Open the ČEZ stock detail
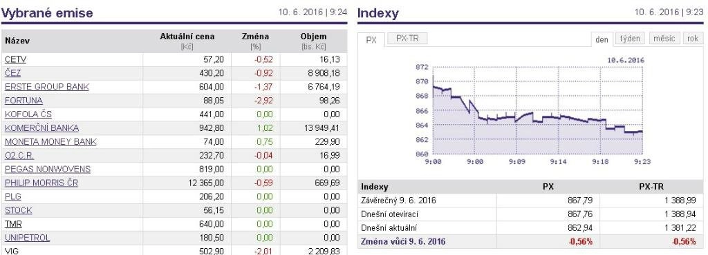 click(x=12, y=73)
